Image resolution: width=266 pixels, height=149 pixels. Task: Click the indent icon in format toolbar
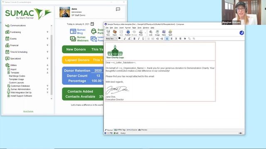point(162,38)
